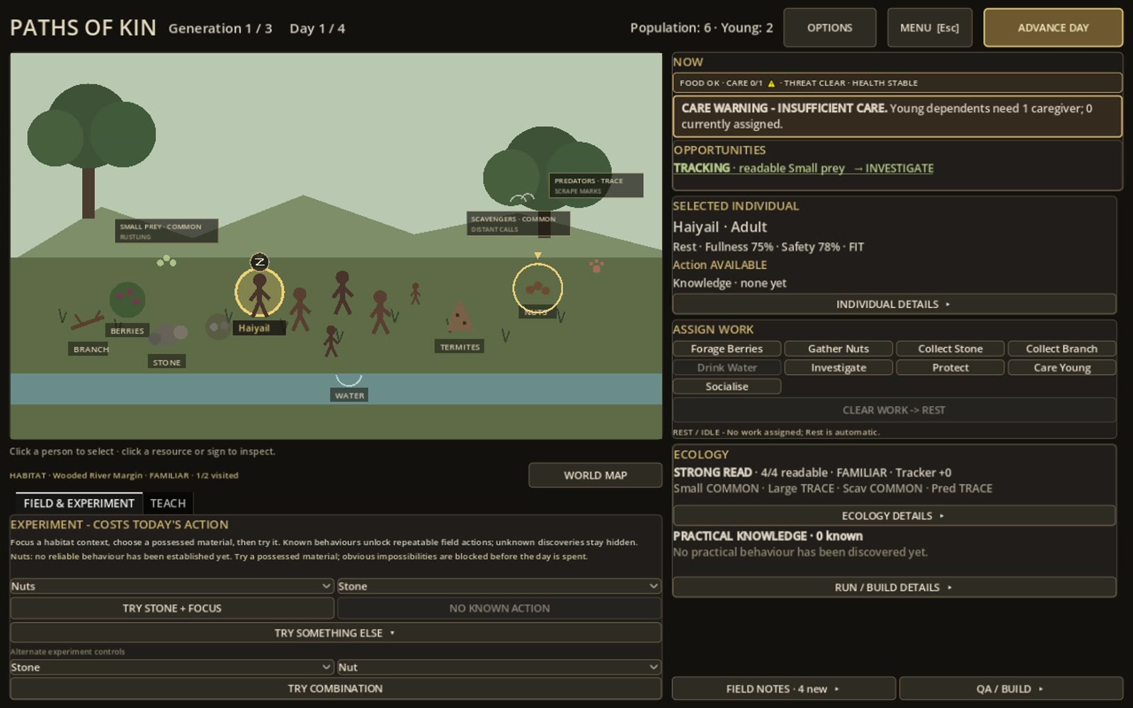Image resolution: width=1133 pixels, height=708 pixels.
Task: Assign Protect work
Action: 950,367
